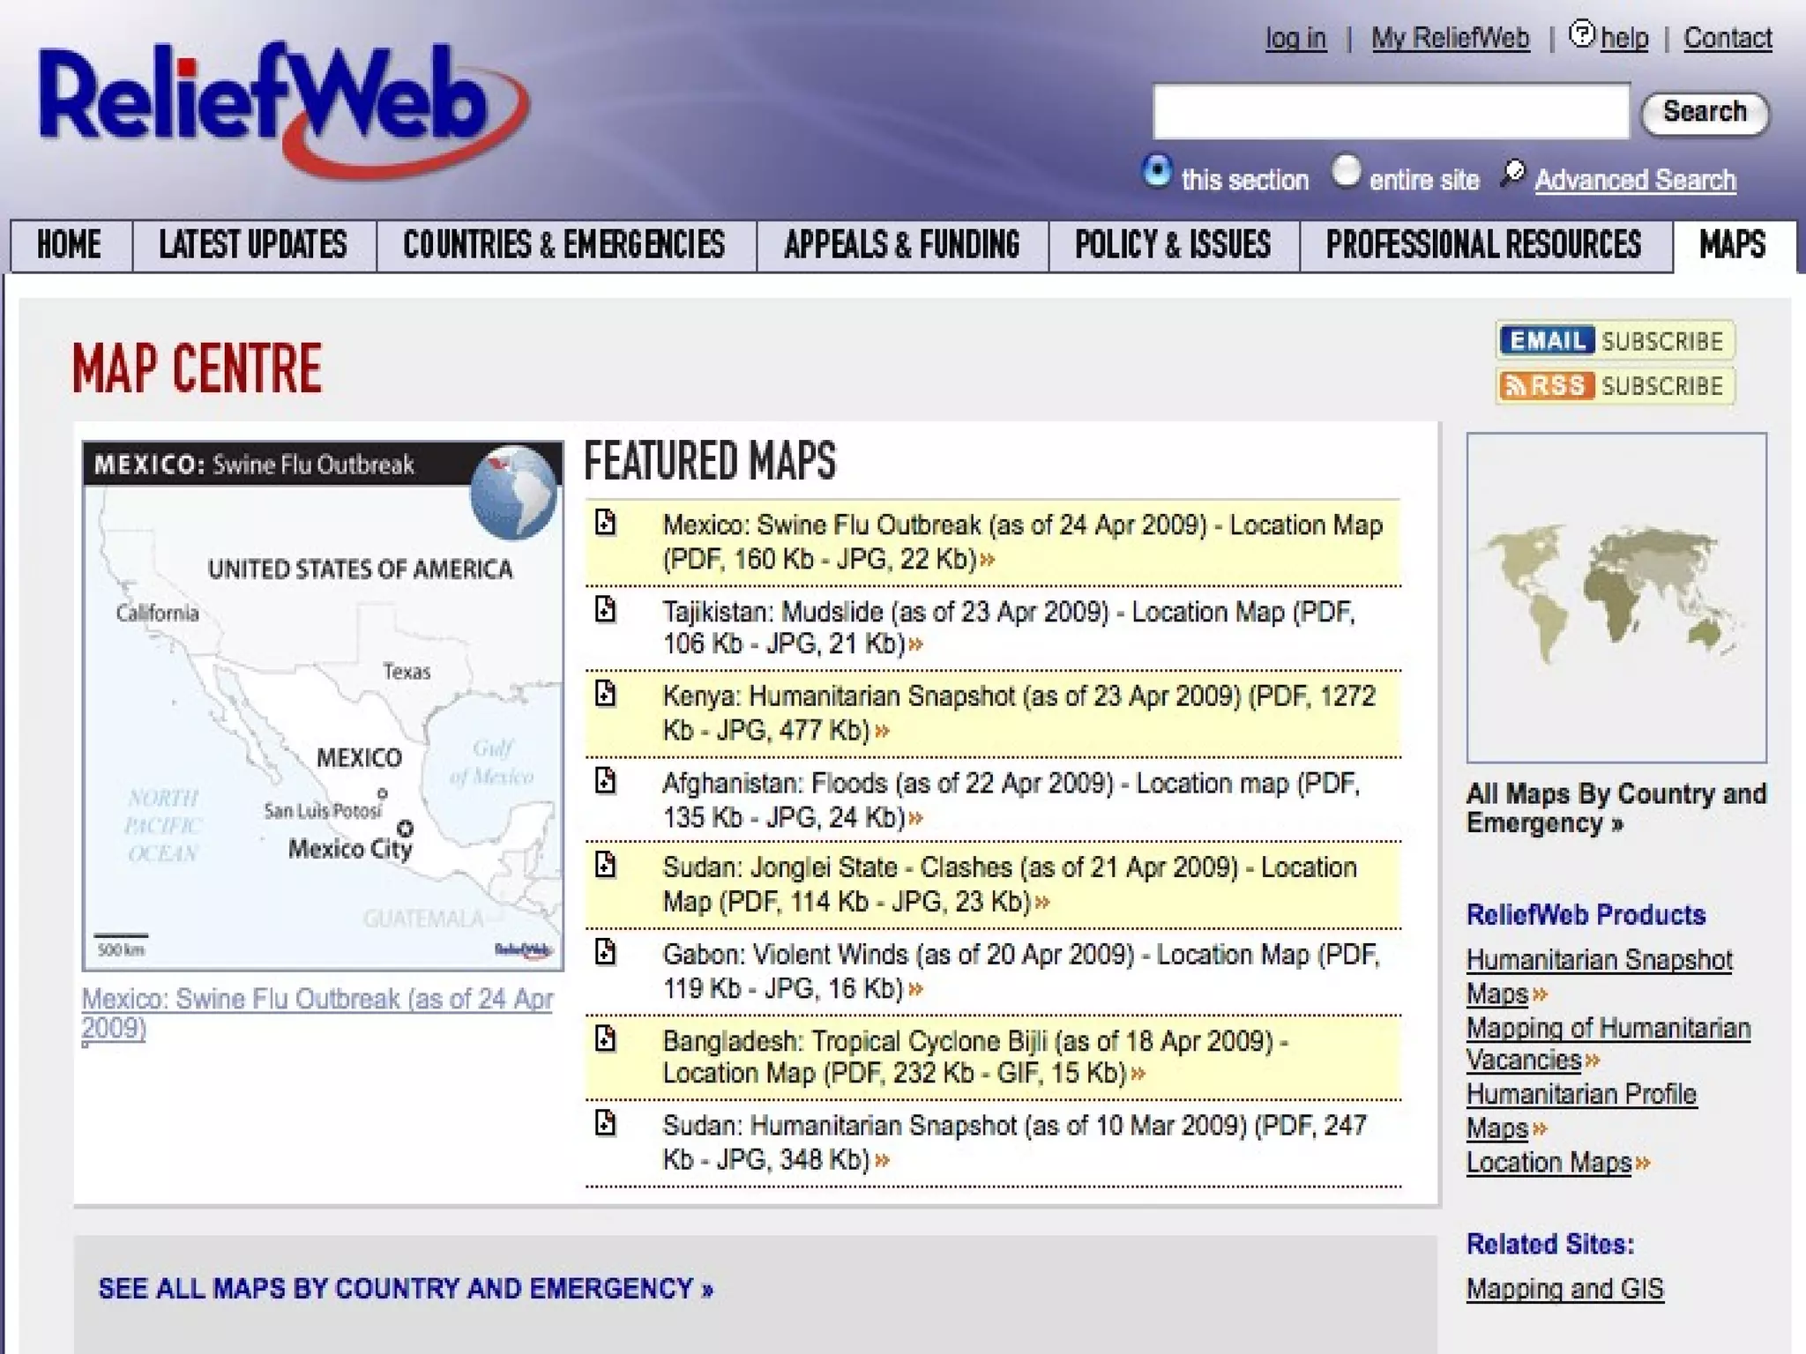Screen dimensions: 1806x1354
Task: Switch to Countries & Emergencies tab
Action: pyautogui.click(x=564, y=245)
